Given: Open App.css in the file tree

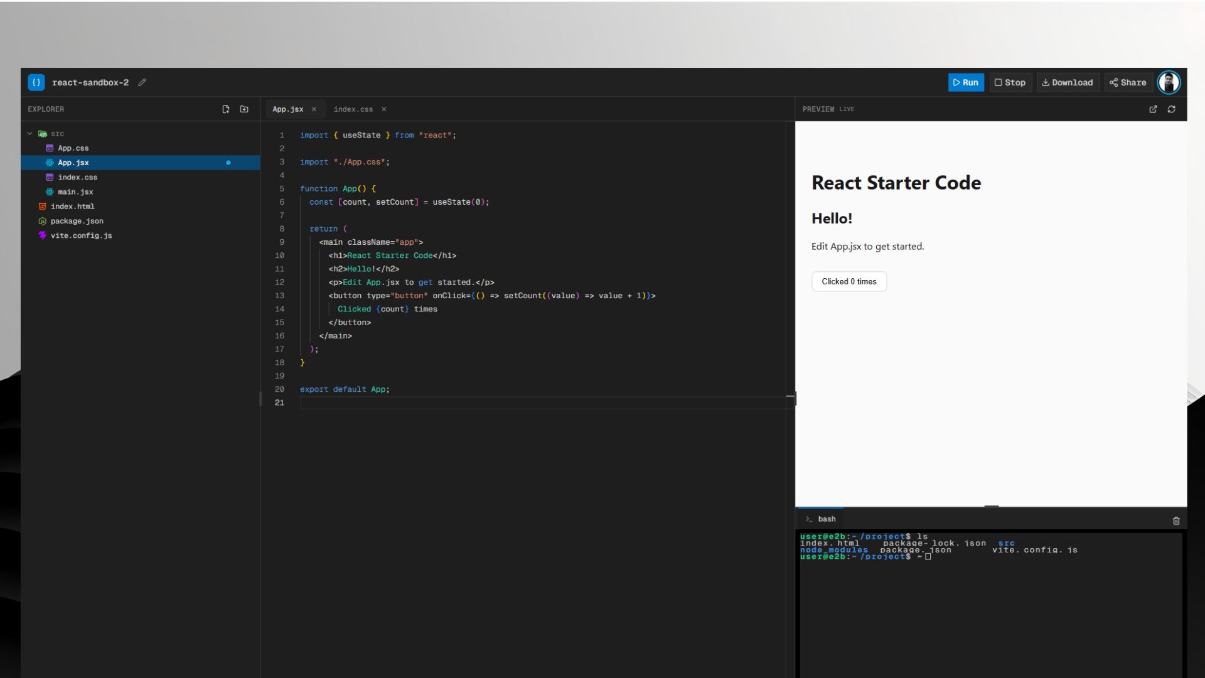Looking at the screenshot, I should [x=73, y=148].
